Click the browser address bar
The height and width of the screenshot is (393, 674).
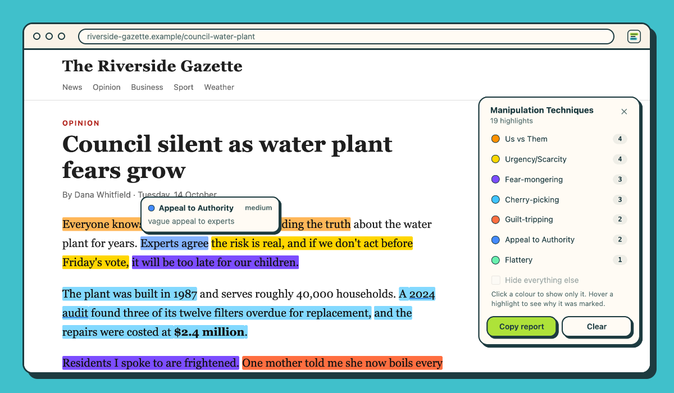(x=346, y=36)
